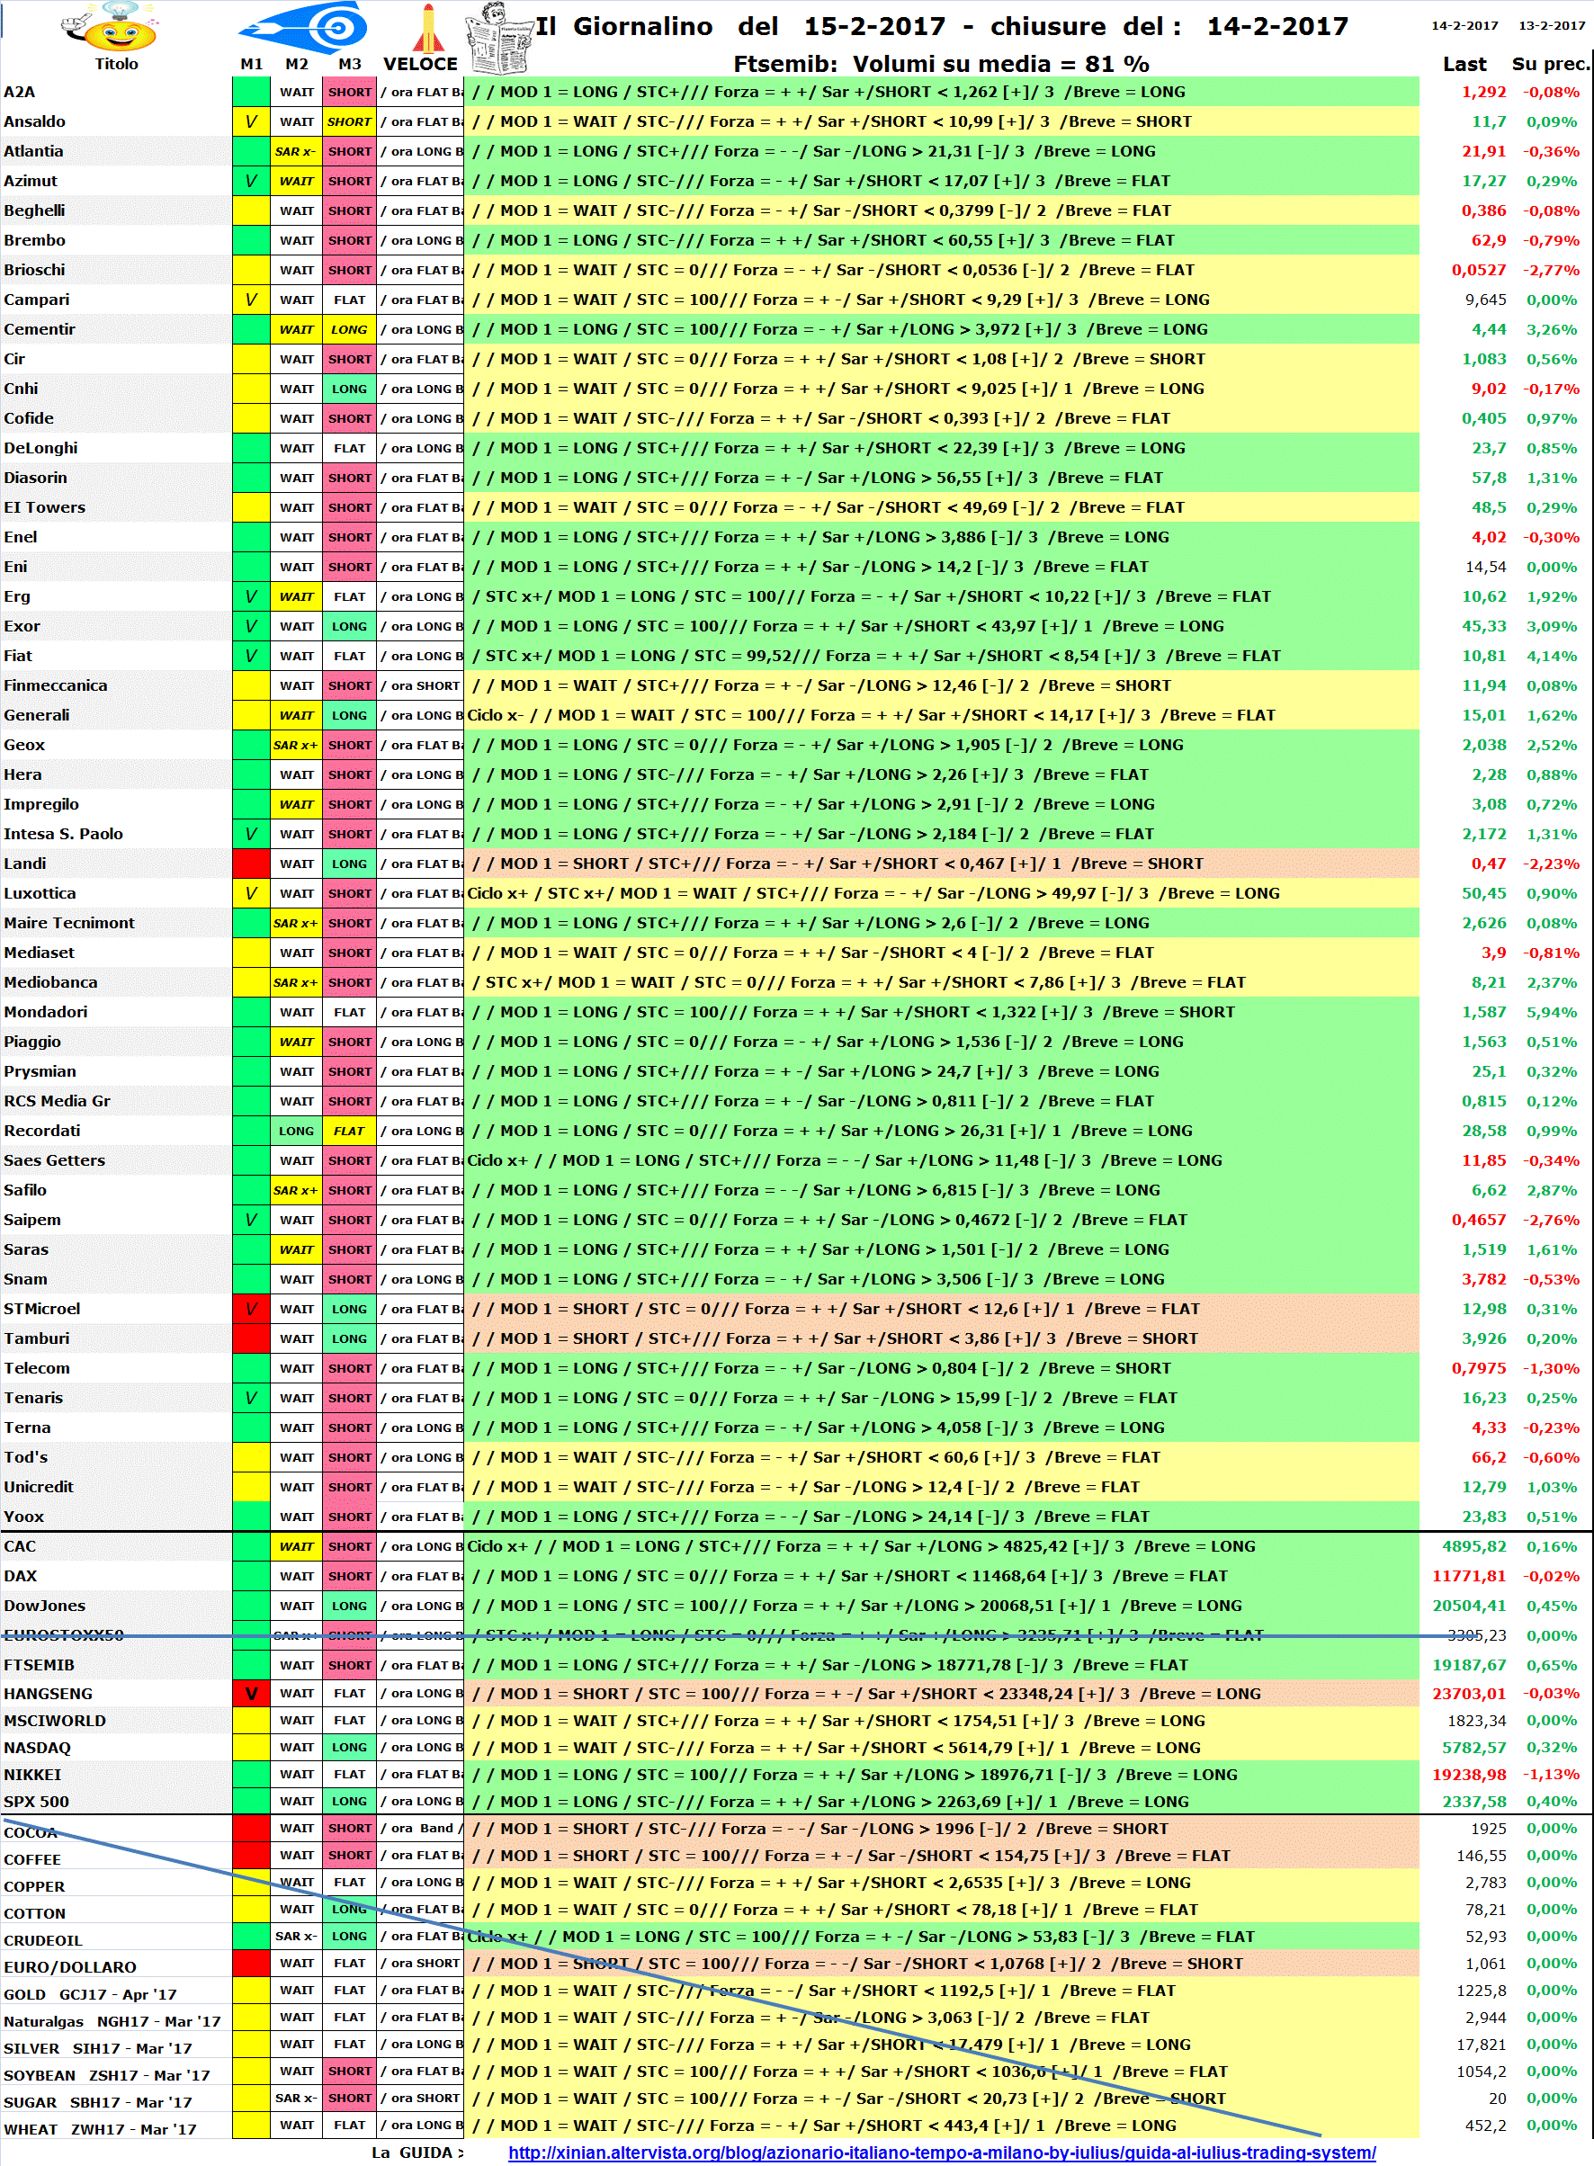Click Cementir LONG cell in M3
Image resolution: width=1594 pixels, height=2166 pixels.
[349, 329]
